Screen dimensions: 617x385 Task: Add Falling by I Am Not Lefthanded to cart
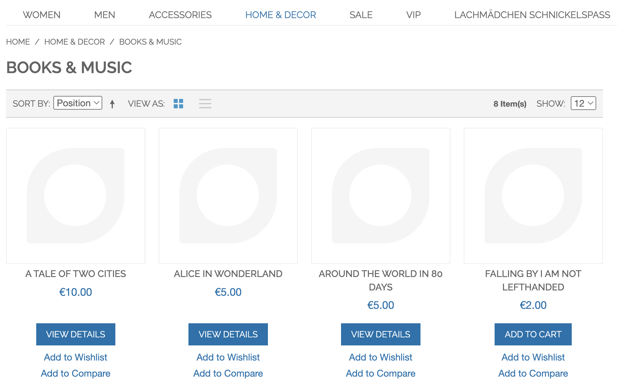533,334
